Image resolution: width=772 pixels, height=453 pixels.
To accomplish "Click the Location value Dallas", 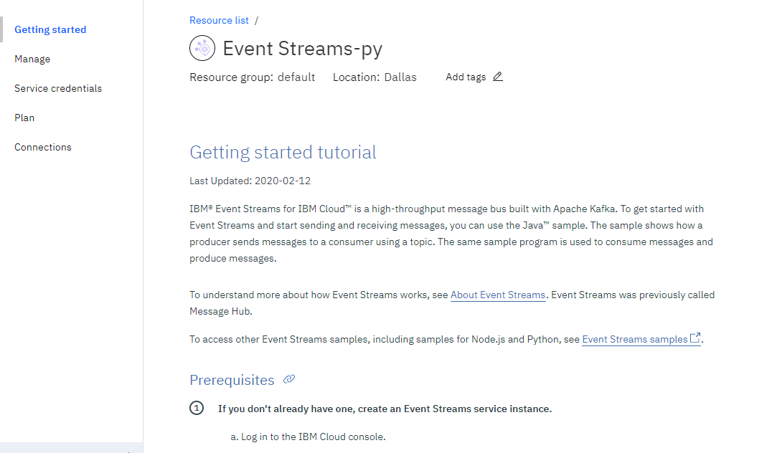I will (x=400, y=77).
